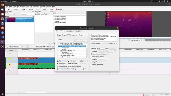The width and height of the screenshot is (171, 96).
Task: Open the Timeline menu
Action: pyautogui.click(x=36, y=7)
